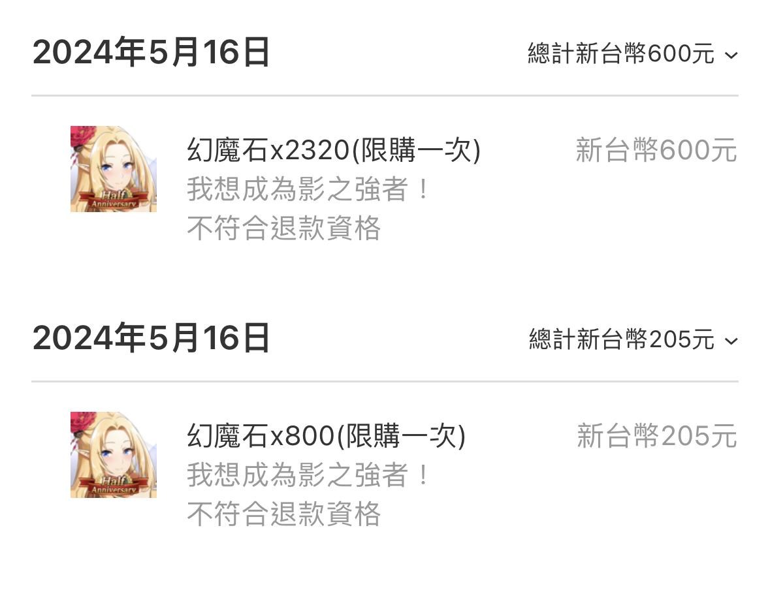Click the 新台幣600元 item price

tap(656, 150)
